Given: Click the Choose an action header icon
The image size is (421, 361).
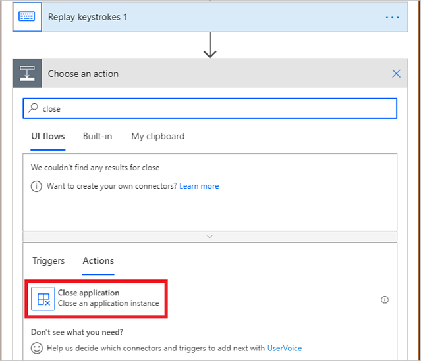Looking at the screenshot, I should pos(27,74).
